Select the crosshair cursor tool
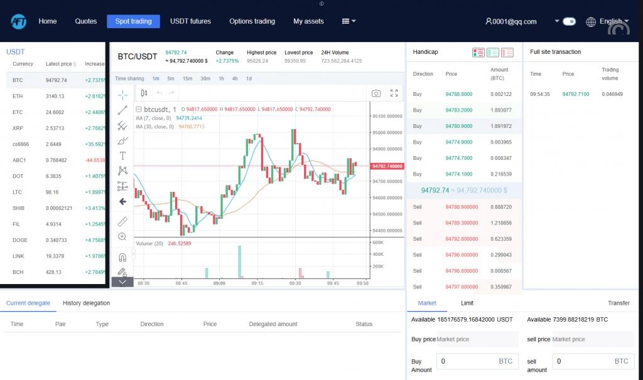Screen dimensions: 643x380 tap(122, 95)
